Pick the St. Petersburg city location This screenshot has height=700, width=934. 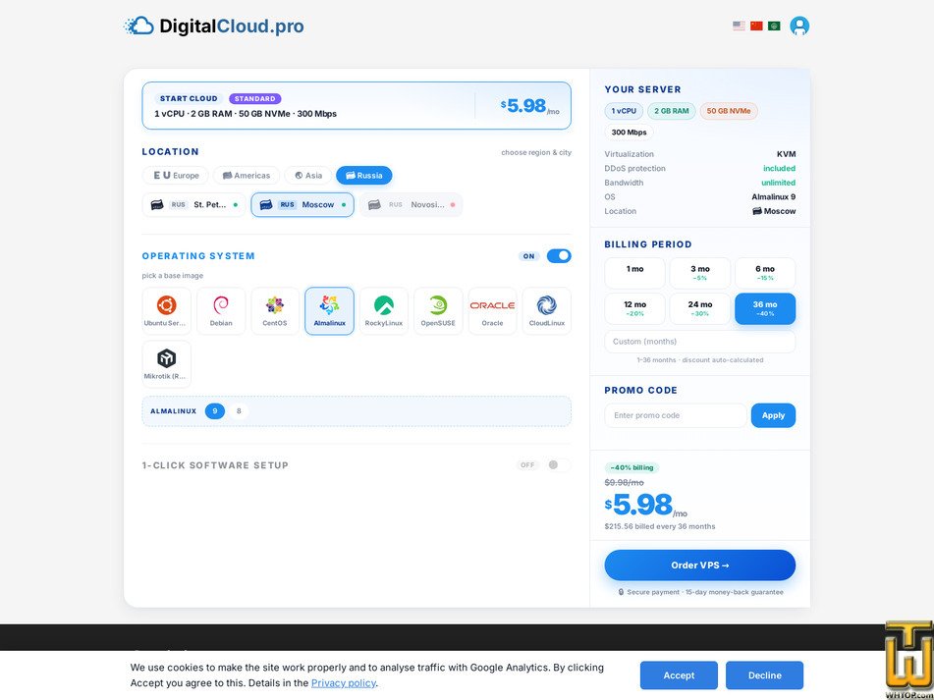193,205
